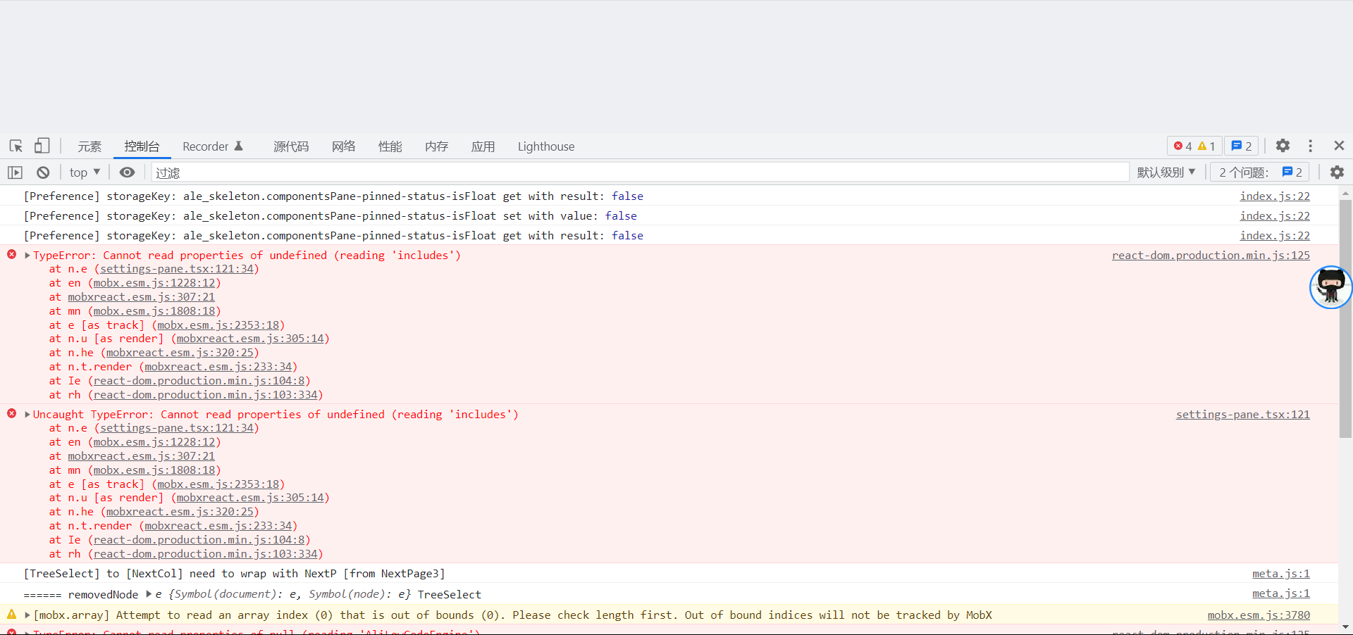Screen dimensions: 1353x635
Task: Open the customize DevTools three-dot menu
Action: coord(1311,146)
